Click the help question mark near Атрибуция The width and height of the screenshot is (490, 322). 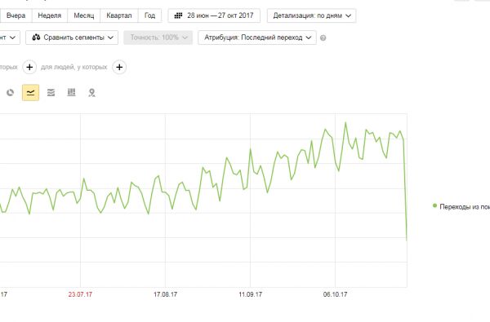click(x=323, y=37)
